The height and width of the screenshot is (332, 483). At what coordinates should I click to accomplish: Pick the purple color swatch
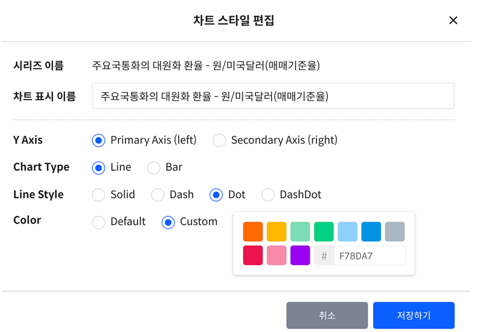[x=300, y=255]
